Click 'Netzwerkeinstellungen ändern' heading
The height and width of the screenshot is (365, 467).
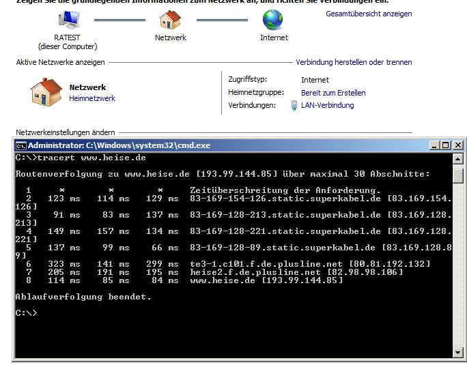coord(66,132)
